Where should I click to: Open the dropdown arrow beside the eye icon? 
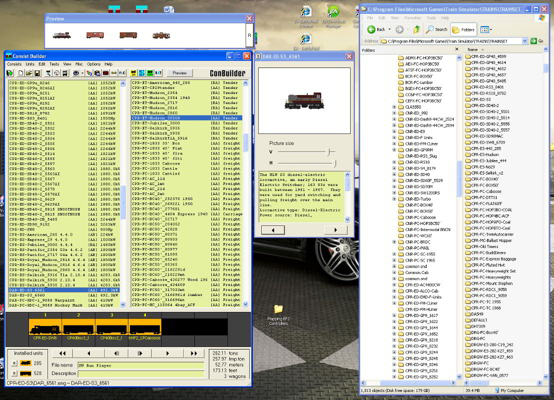[82, 73]
